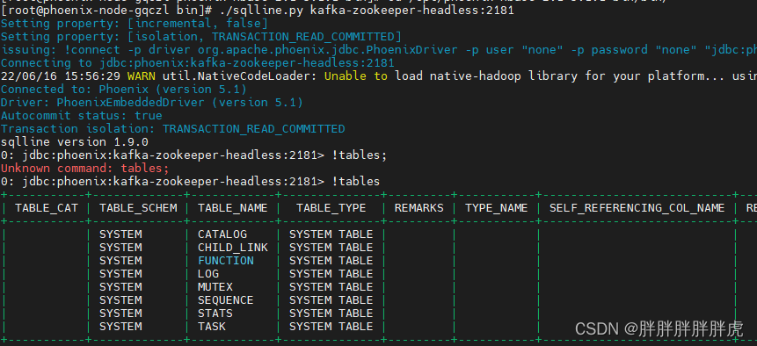Click 'org.apache.phoenix.jdbc.PhoenixDriver' in the connect line
The image size is (757, 346).
pyautogui.click(x=327, y=50)
